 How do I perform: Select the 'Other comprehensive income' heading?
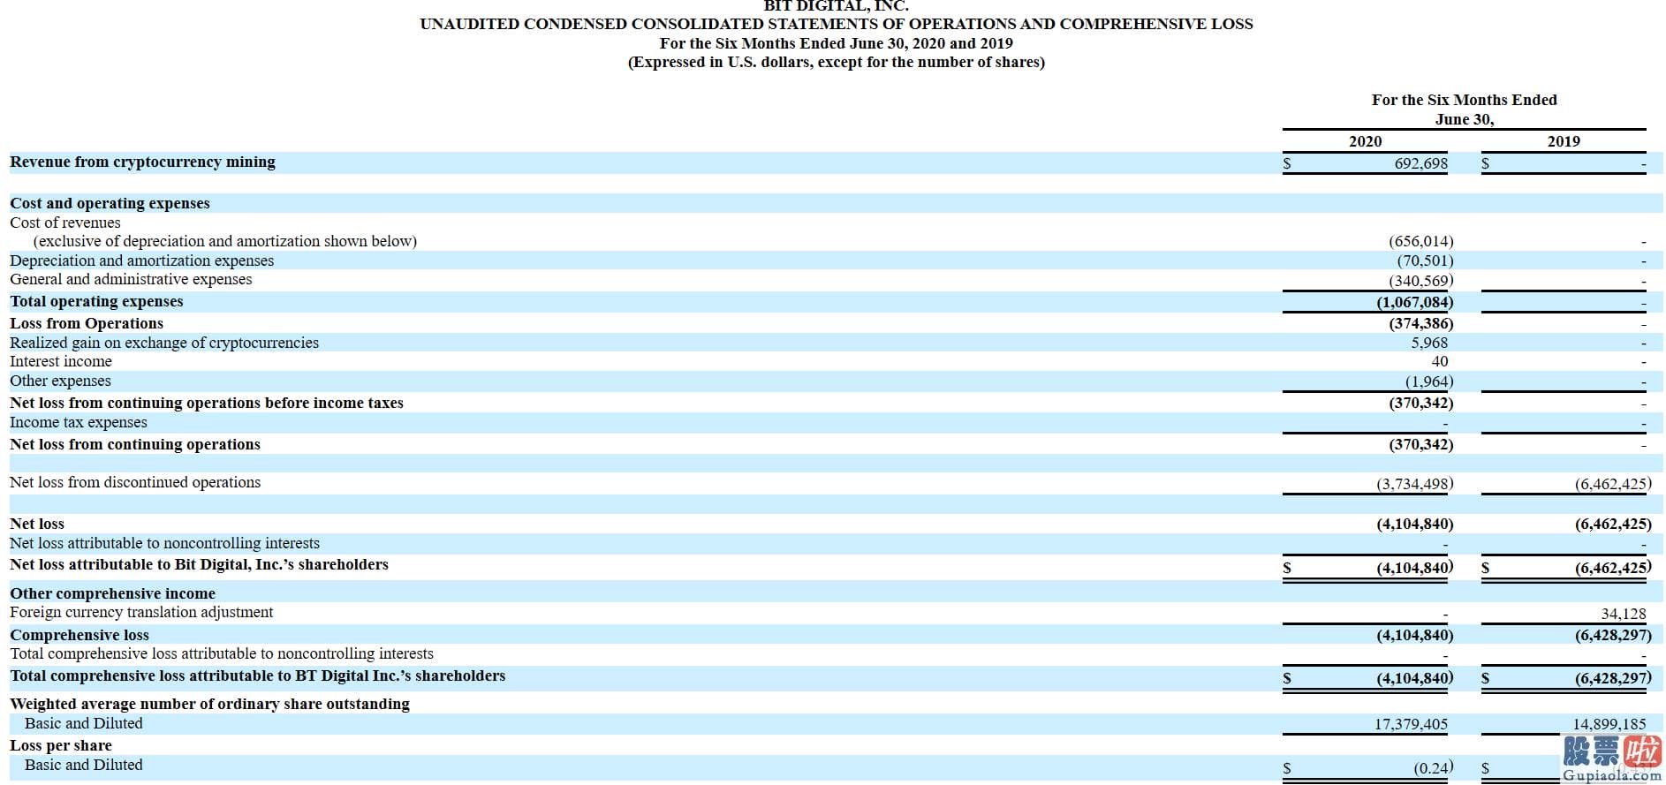coord(112,593)
